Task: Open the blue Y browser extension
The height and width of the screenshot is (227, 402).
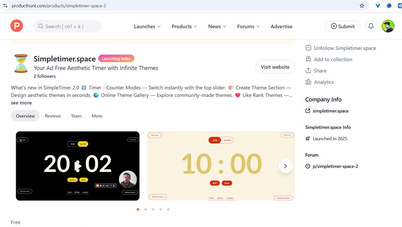Action: pyautogui.click(x=378, y=6)
